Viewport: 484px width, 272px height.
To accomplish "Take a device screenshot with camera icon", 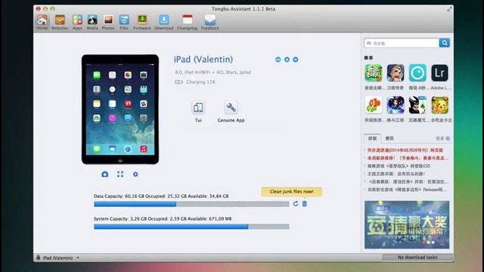I will tap(105, 175).
